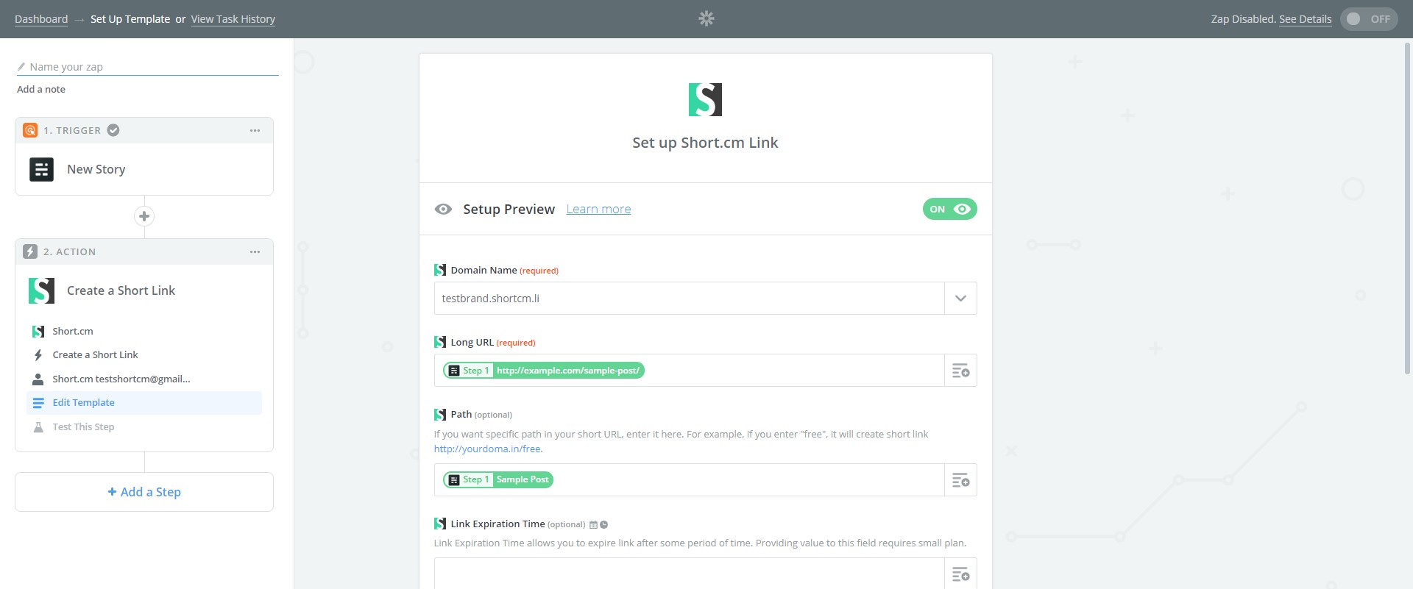Click the Zapier loading logo in header
This screenshot has height=589, width=1413.
tap(706, 18)
